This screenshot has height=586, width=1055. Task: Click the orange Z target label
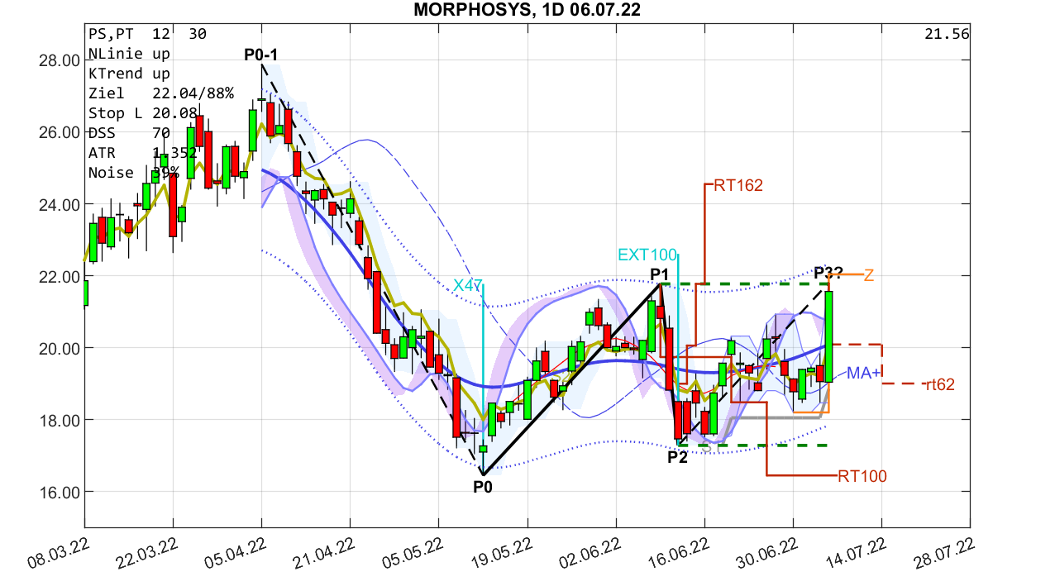coord(869,275)
